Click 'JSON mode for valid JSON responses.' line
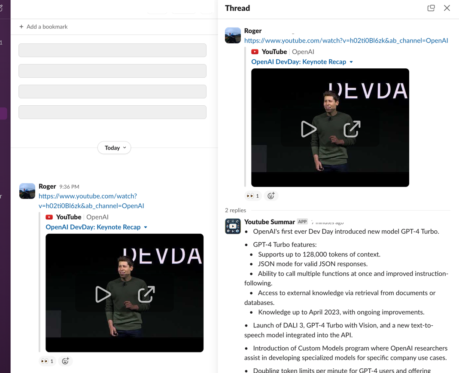The width and height of the screenshot is (459, 373). (x=313, y=264)
